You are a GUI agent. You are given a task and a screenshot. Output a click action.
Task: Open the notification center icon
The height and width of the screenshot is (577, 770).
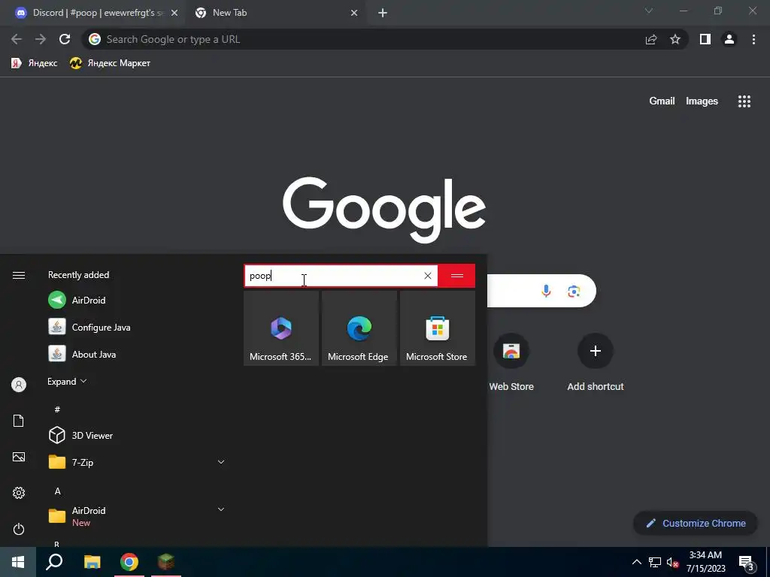point(746,562)
